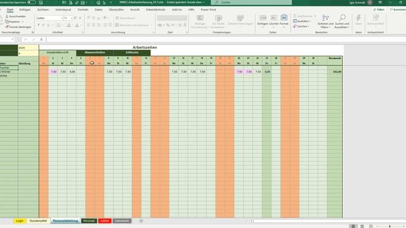Apply the fill color bucket
The height and width of the screenshot is (228, 406).
(69, 25)
